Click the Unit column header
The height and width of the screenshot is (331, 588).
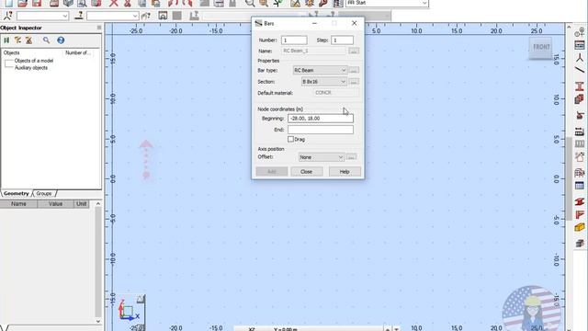pyautogui.click(x=82, y=204)
